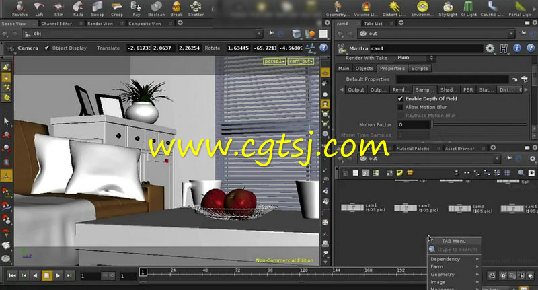
Task: Select the Skin shelf tool
Action: (x=59, y=9)
